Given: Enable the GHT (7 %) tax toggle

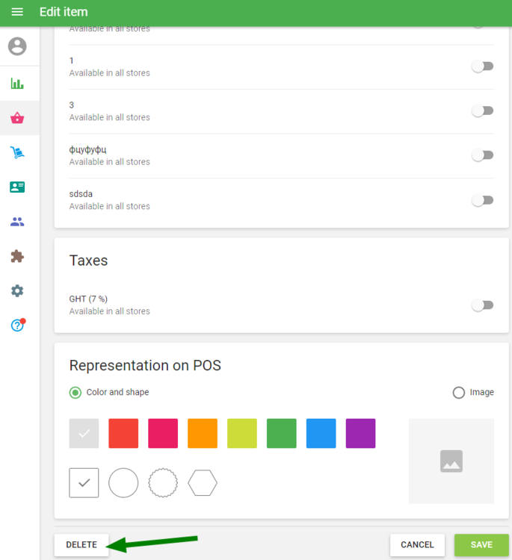Looking at the screenshot, I should point(483,305).
